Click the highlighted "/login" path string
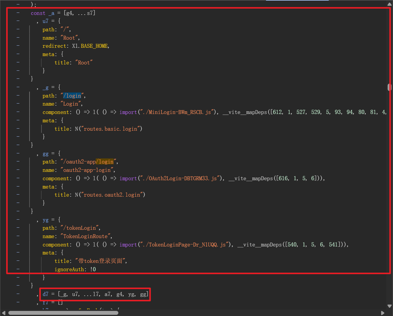Viewport: 393px width, 316px height. pos(72,96)
